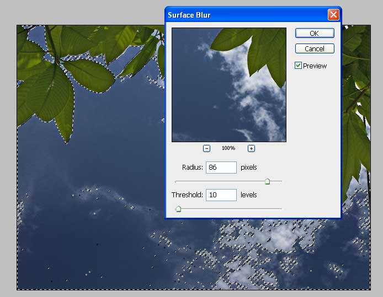Click the Radius slider handle
The image size is (383, 297).
coord(267,181)
